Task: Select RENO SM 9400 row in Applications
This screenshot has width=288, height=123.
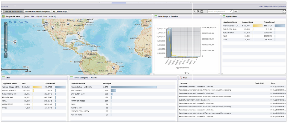Action: coord(254,33)
